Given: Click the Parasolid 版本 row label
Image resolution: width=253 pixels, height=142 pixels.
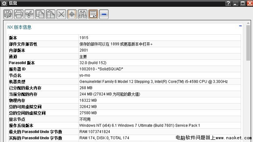Looking at the screenshot, I should (x=22, y=63).
